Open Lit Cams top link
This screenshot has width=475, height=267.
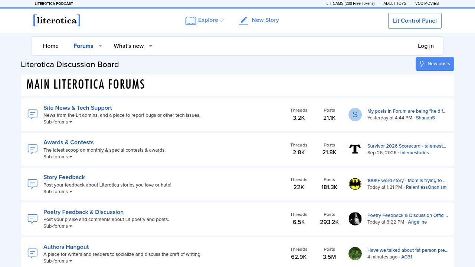point(351,4)
